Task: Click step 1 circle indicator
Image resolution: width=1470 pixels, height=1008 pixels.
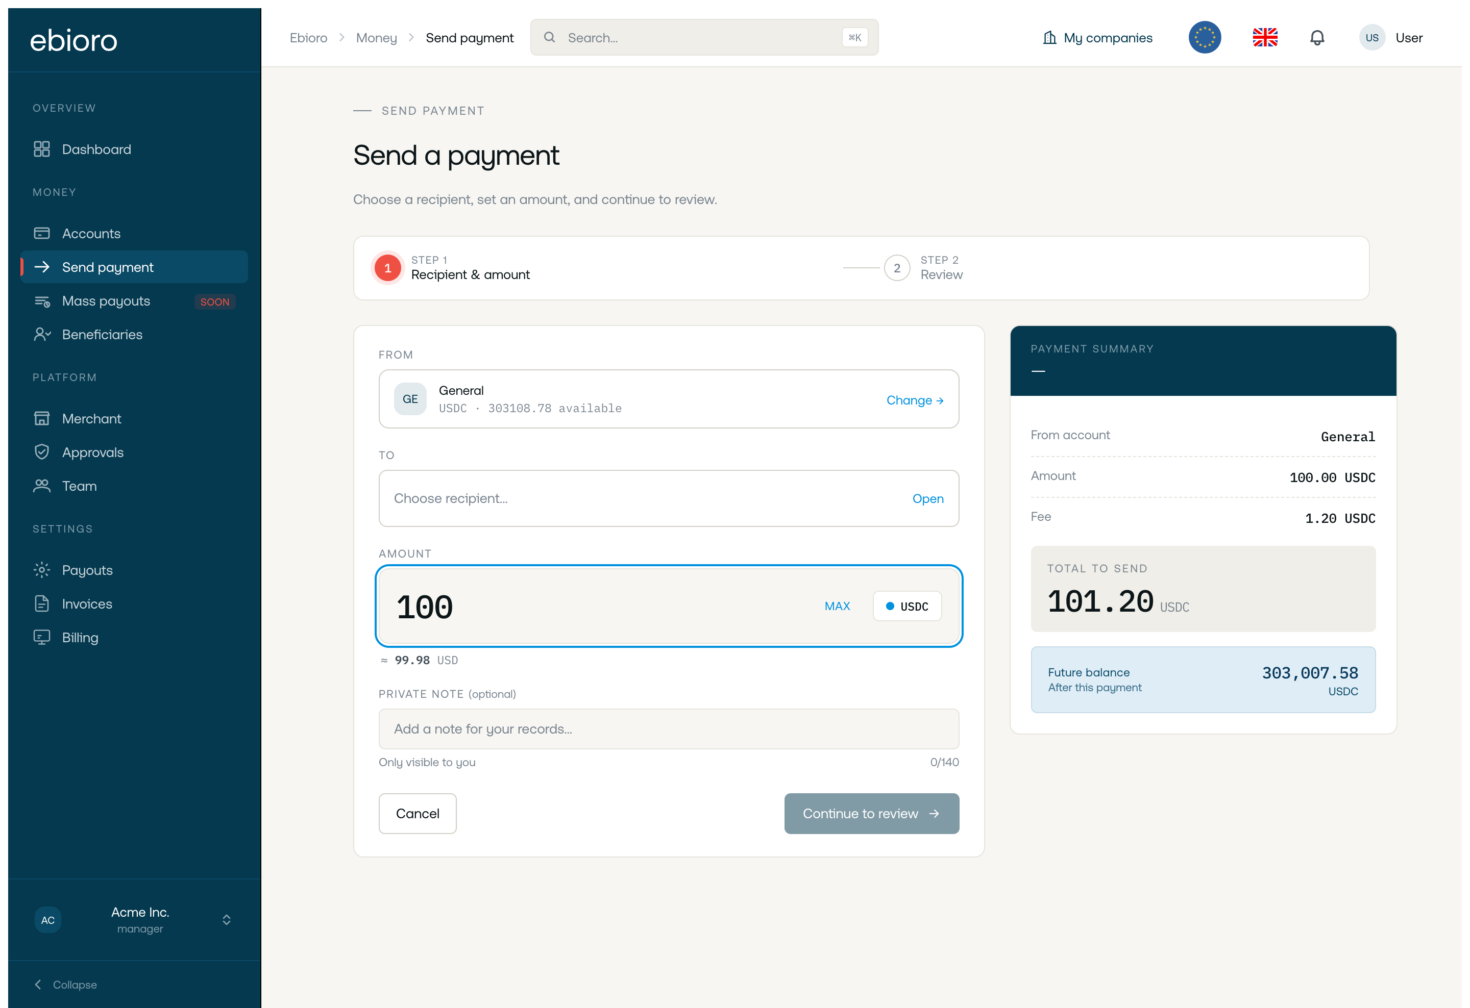Action: point(388,268)
